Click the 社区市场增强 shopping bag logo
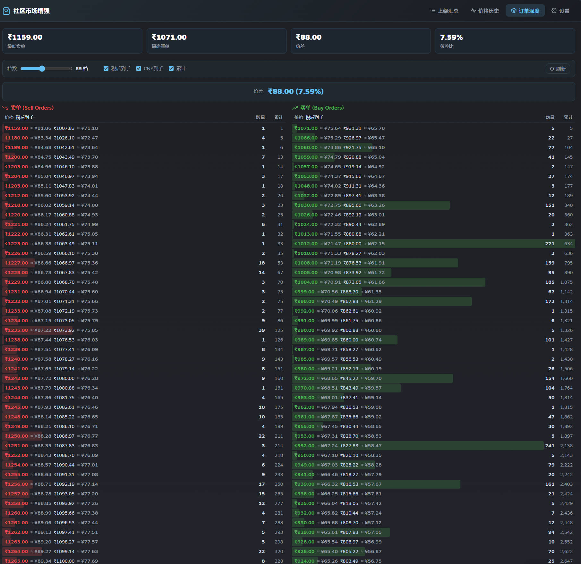This screenshot has width=581, height=564. [6, 11]
